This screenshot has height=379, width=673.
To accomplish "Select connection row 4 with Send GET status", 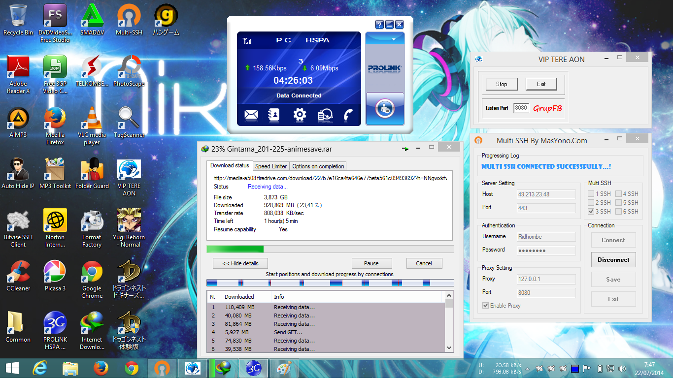I will (326, 332).
